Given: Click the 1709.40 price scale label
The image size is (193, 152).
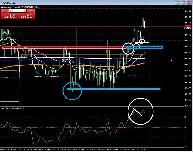Looking at the screenshot, I should (x=188, y=23).
